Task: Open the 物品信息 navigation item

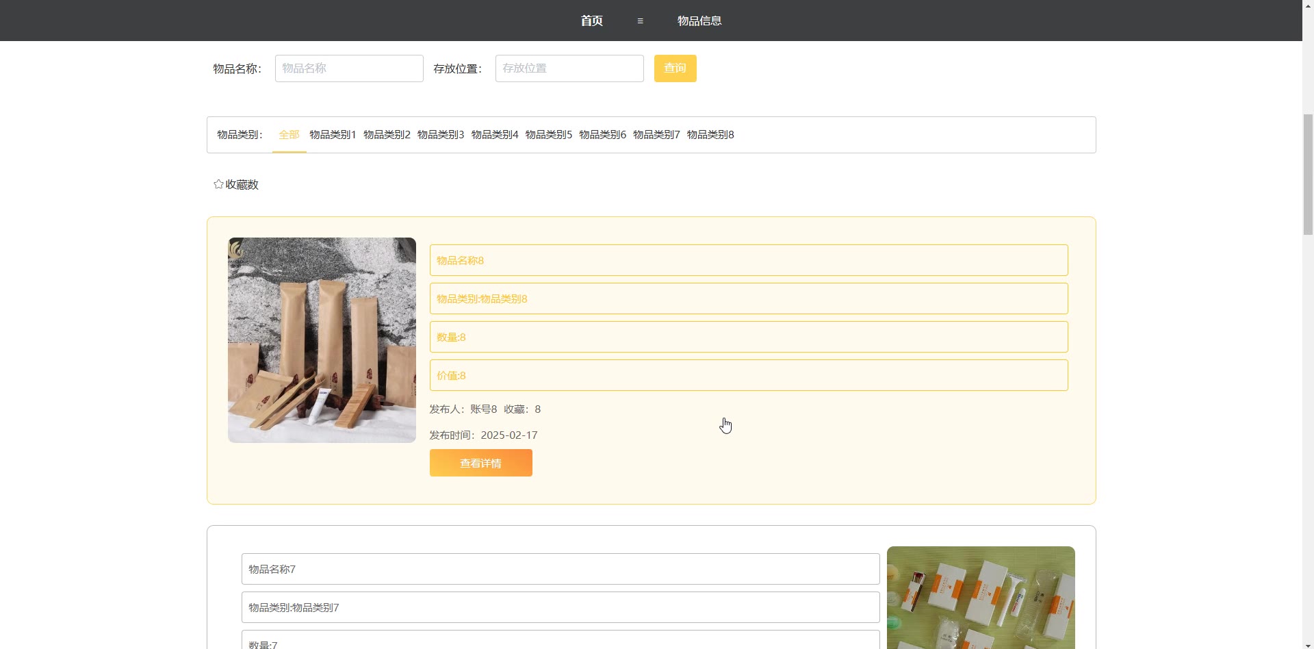Action: 699,21
